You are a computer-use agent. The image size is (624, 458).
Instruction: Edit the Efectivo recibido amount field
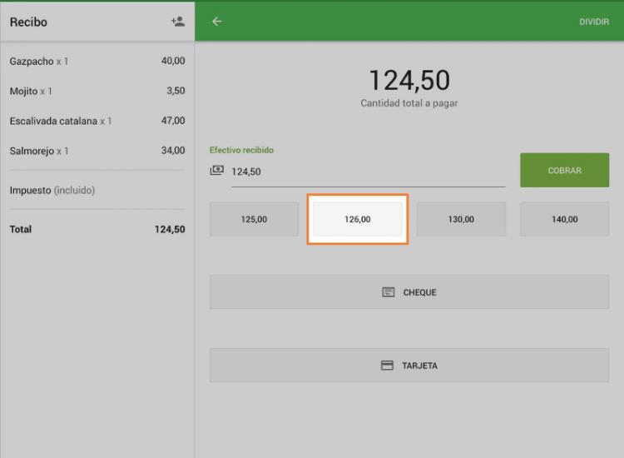[x=369, y=172]
